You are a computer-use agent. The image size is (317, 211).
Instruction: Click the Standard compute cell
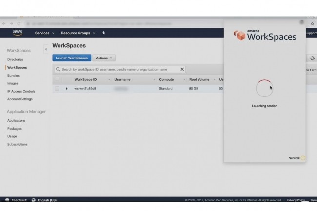click(166, 88)
